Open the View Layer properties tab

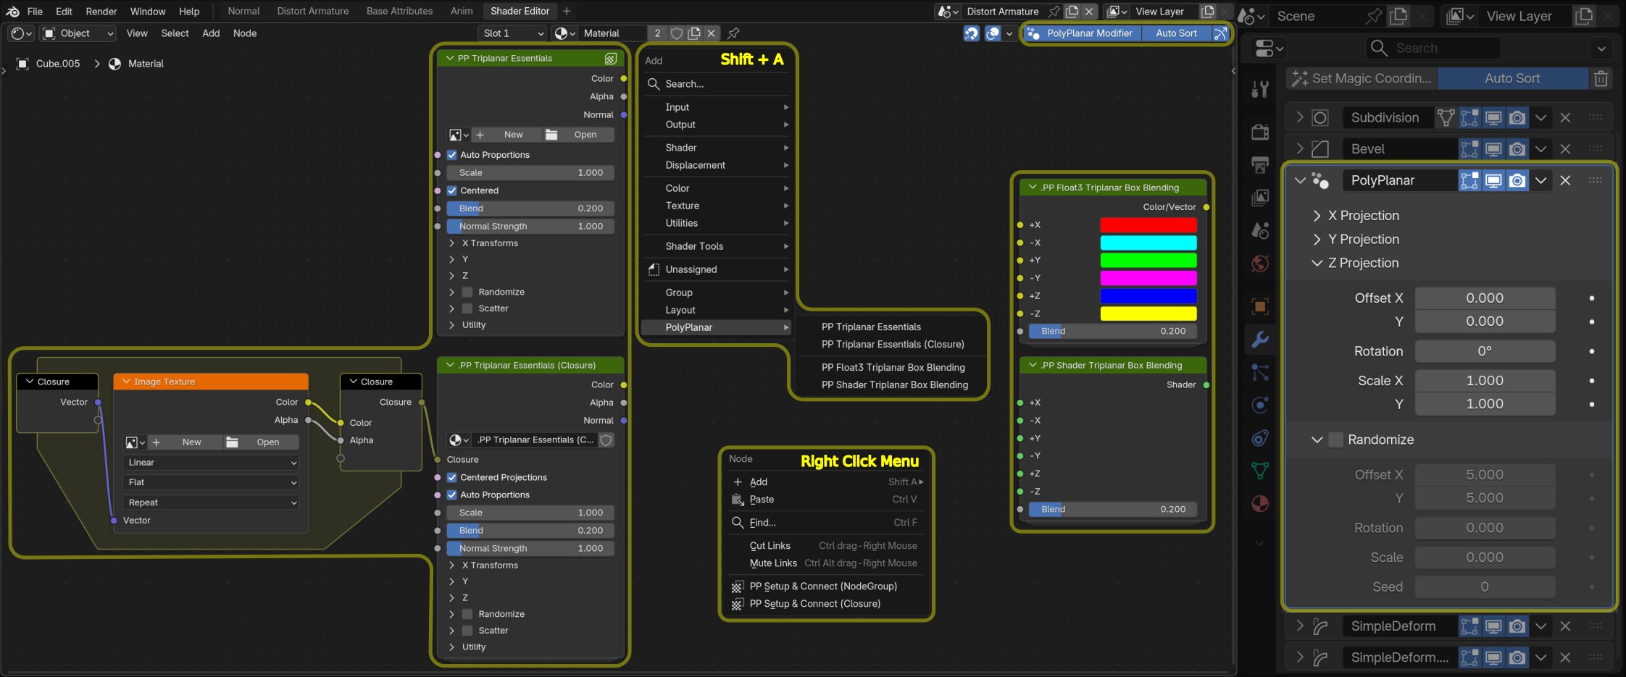[1260, 198]
